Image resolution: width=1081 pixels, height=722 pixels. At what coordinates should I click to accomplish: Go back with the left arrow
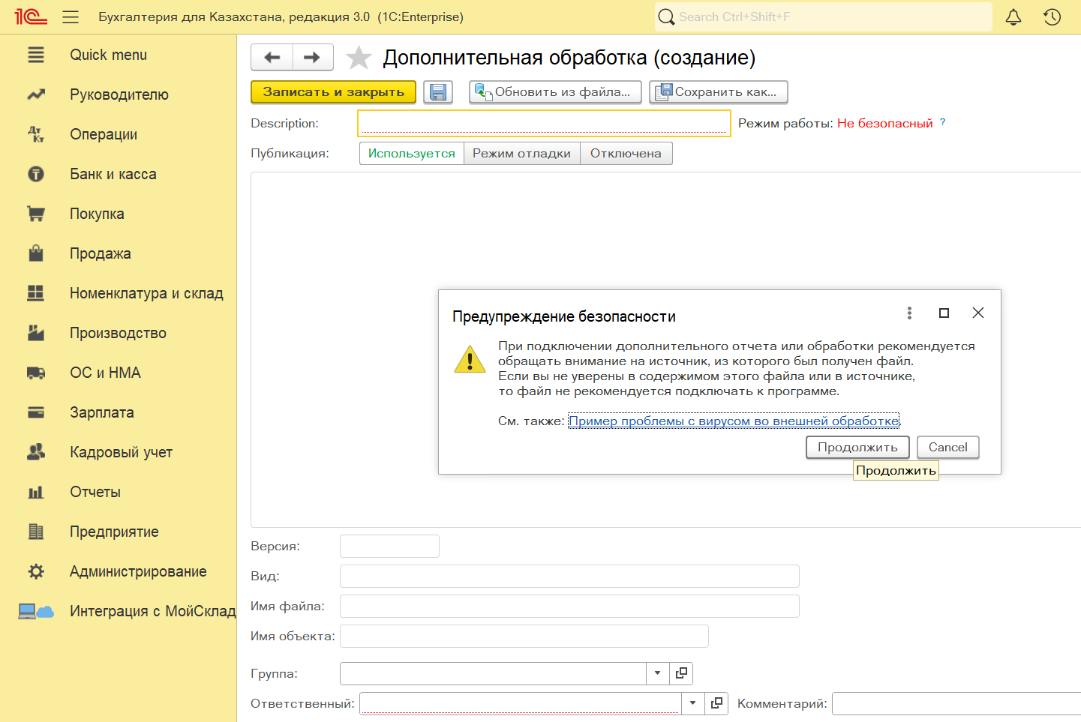pyautogui.click(x=272, y=57)
